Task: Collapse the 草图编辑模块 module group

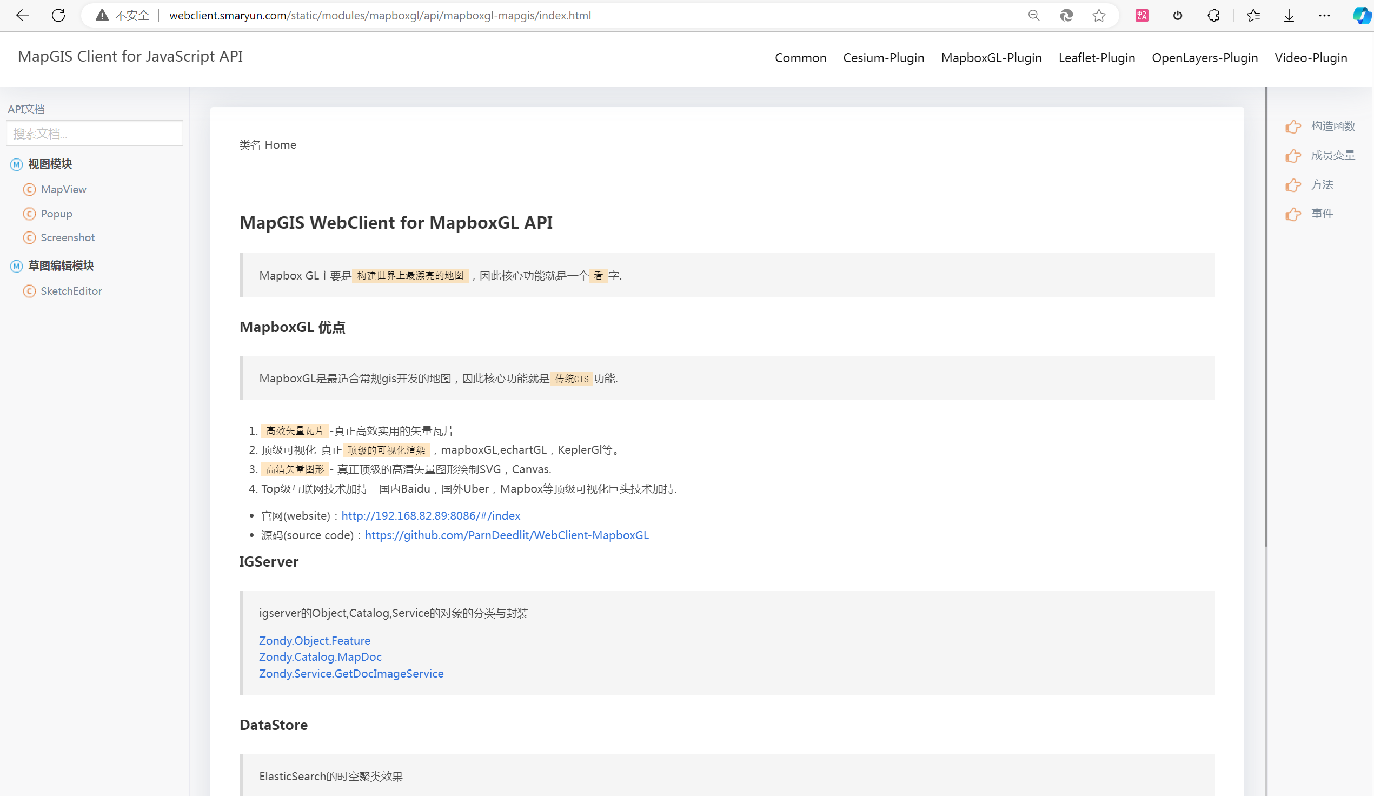Action: click(61, 266)
